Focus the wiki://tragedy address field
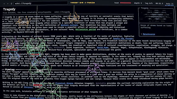Viewport: 177px width, 99px height. pos(41,3)
